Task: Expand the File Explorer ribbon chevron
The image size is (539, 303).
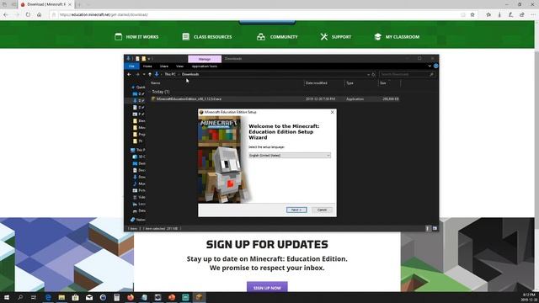Action: 430,66
